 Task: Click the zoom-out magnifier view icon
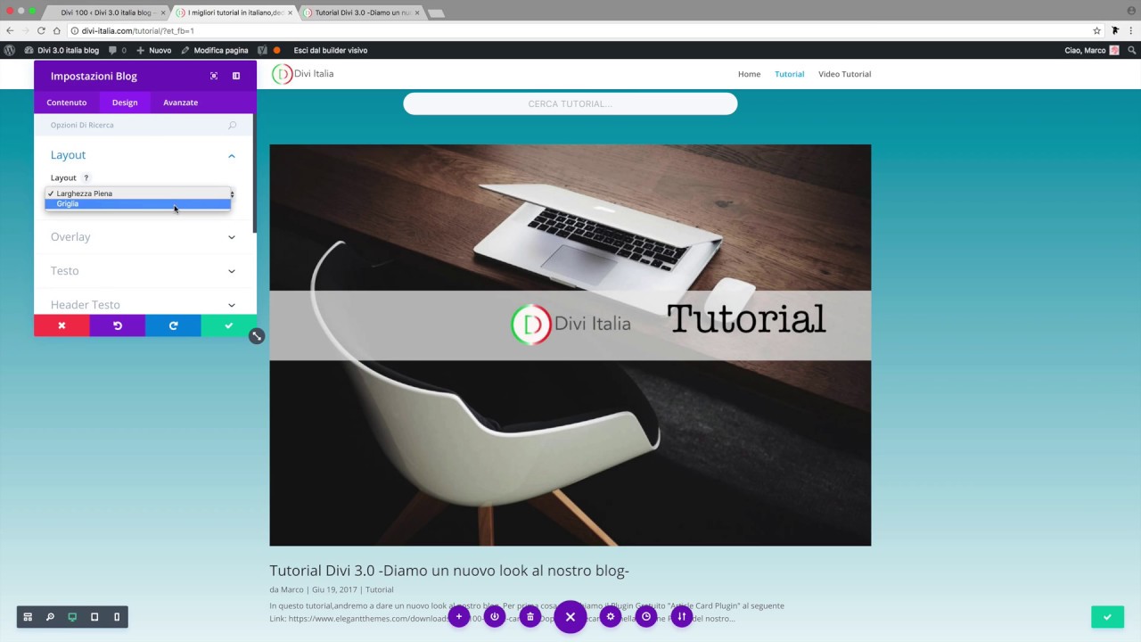point(50,617)
